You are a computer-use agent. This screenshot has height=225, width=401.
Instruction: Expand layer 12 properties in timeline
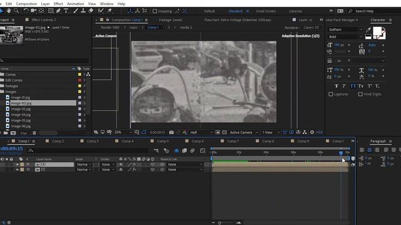pos(18,169)
